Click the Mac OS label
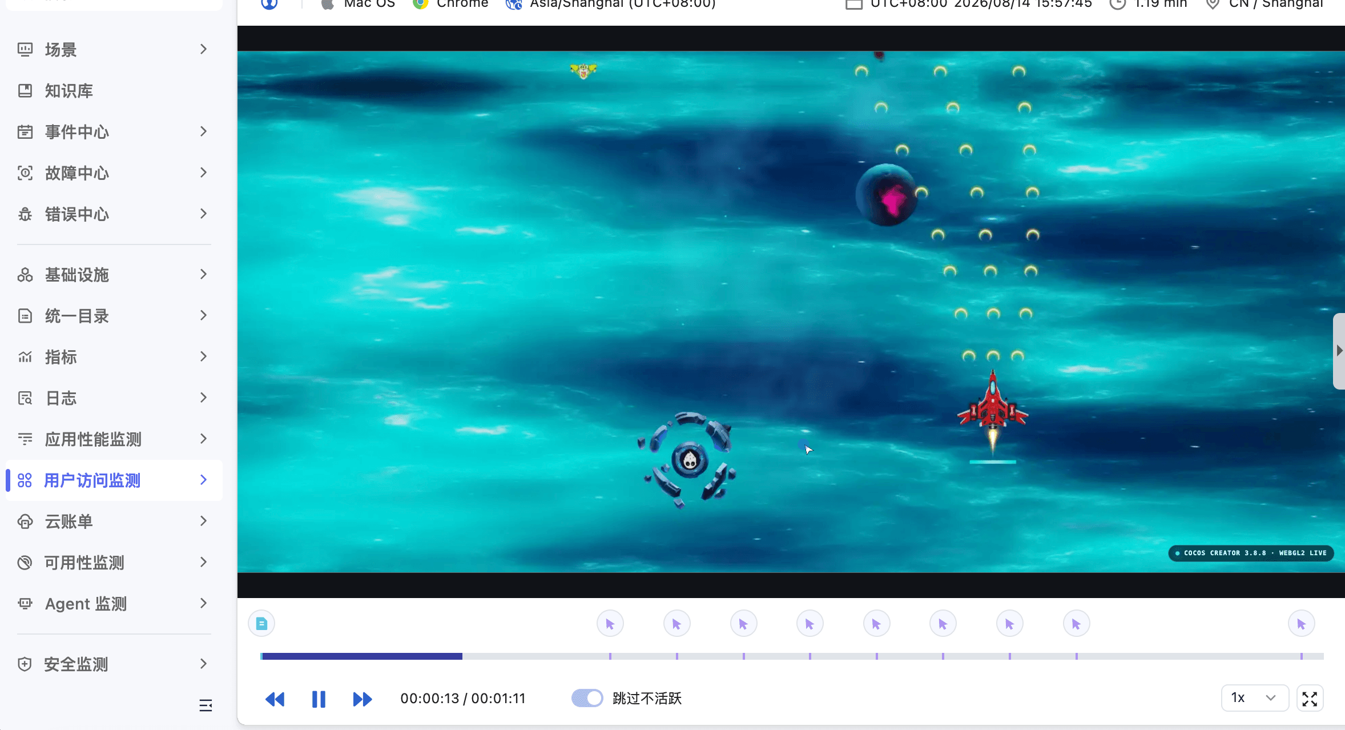Viewport: 1345px width, 730px height. tap(369, 4)
